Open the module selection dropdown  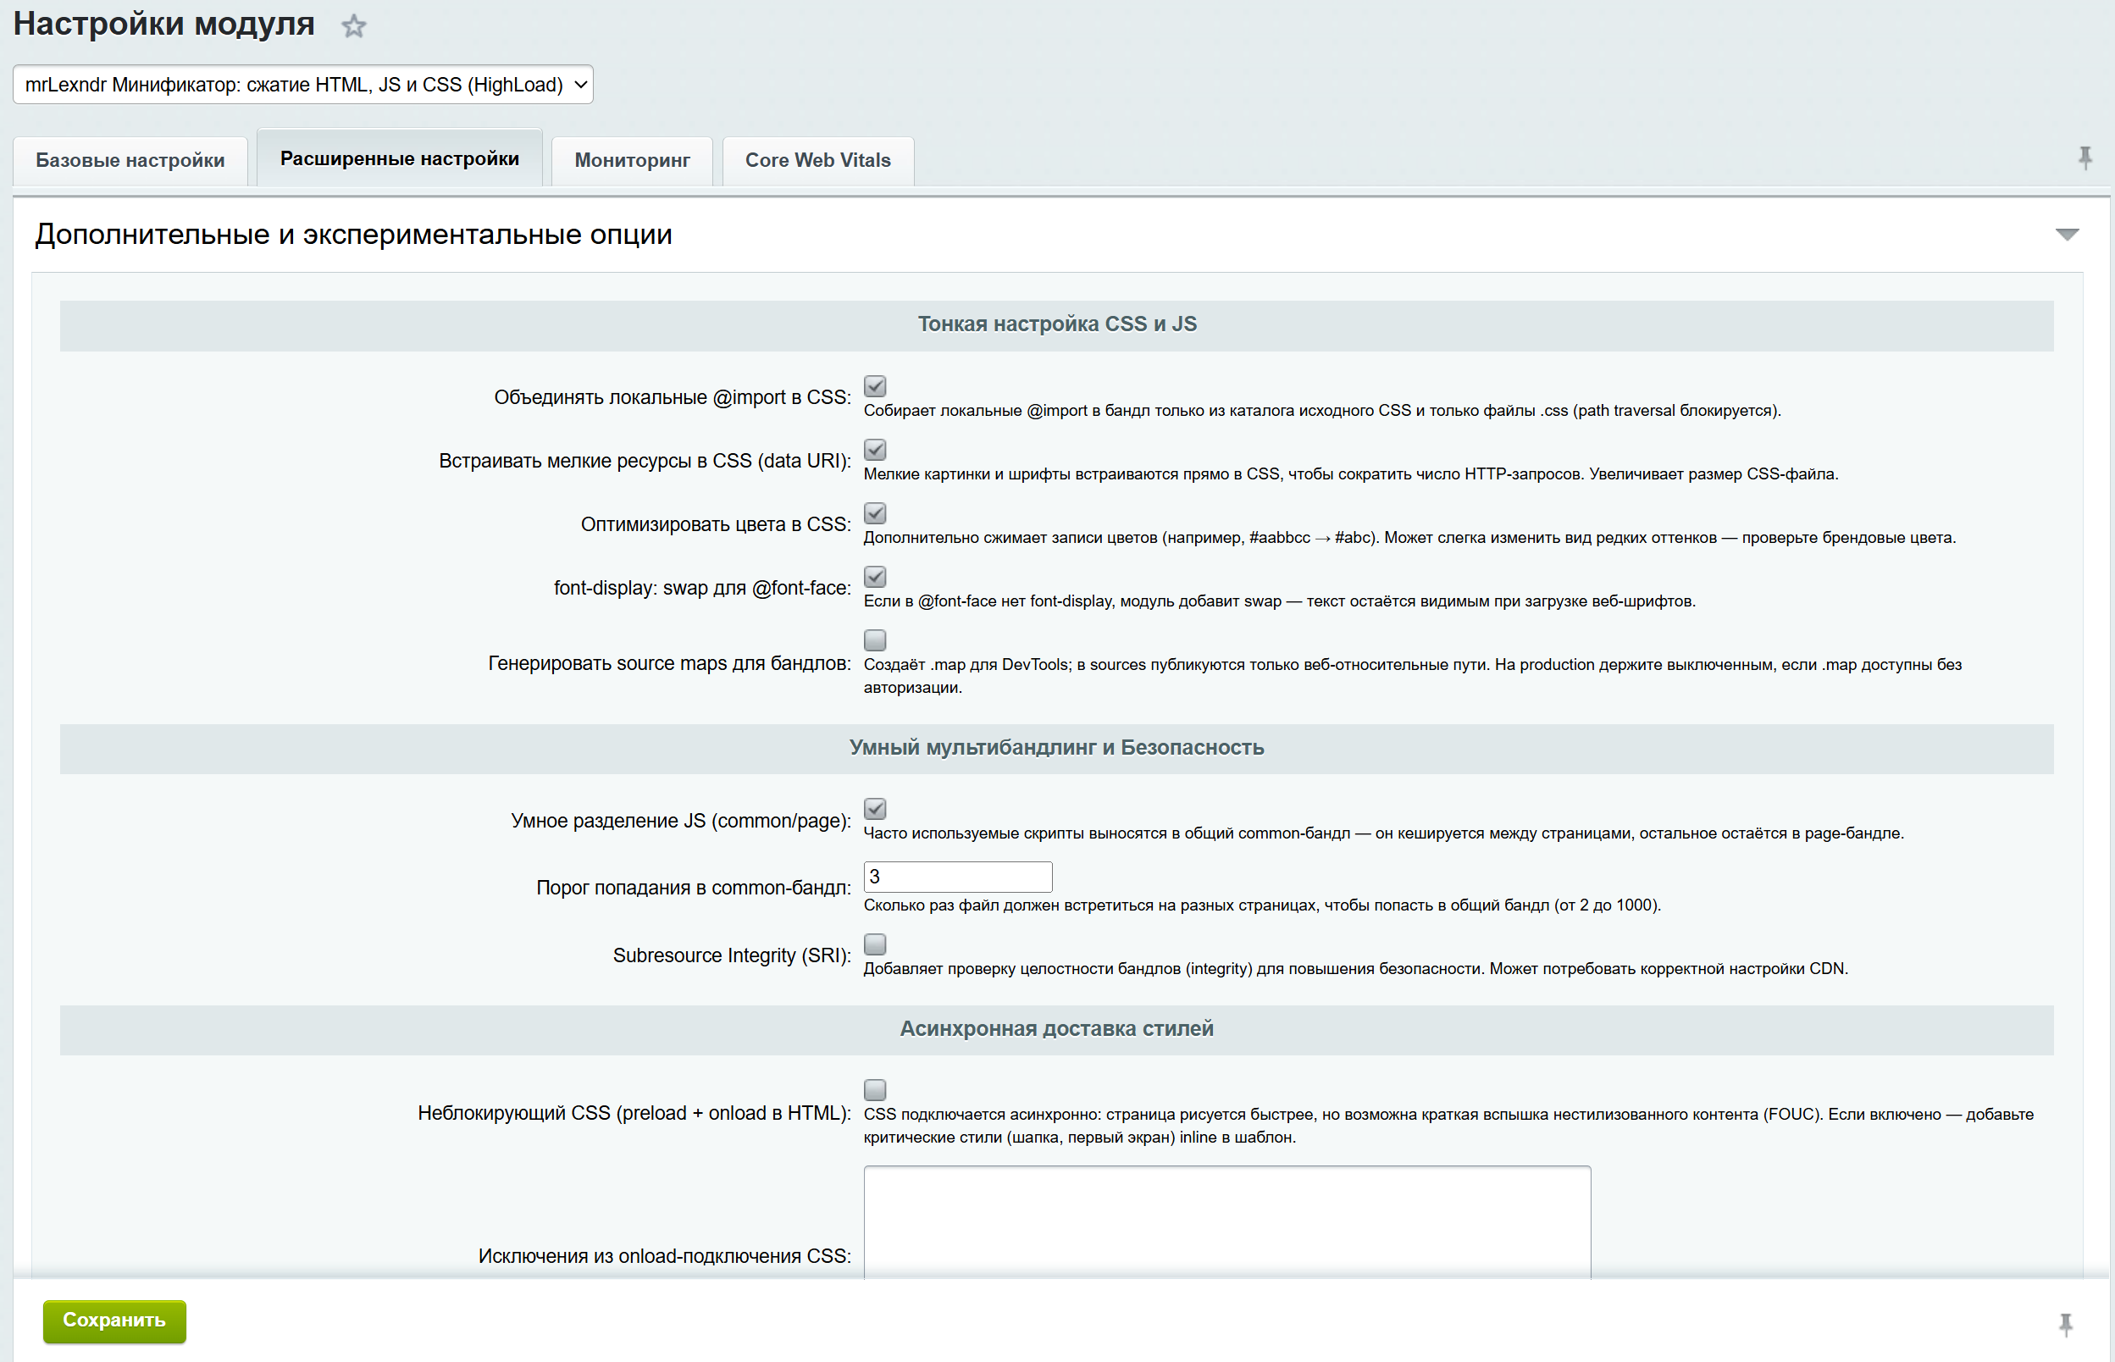(x=302, y=85)
